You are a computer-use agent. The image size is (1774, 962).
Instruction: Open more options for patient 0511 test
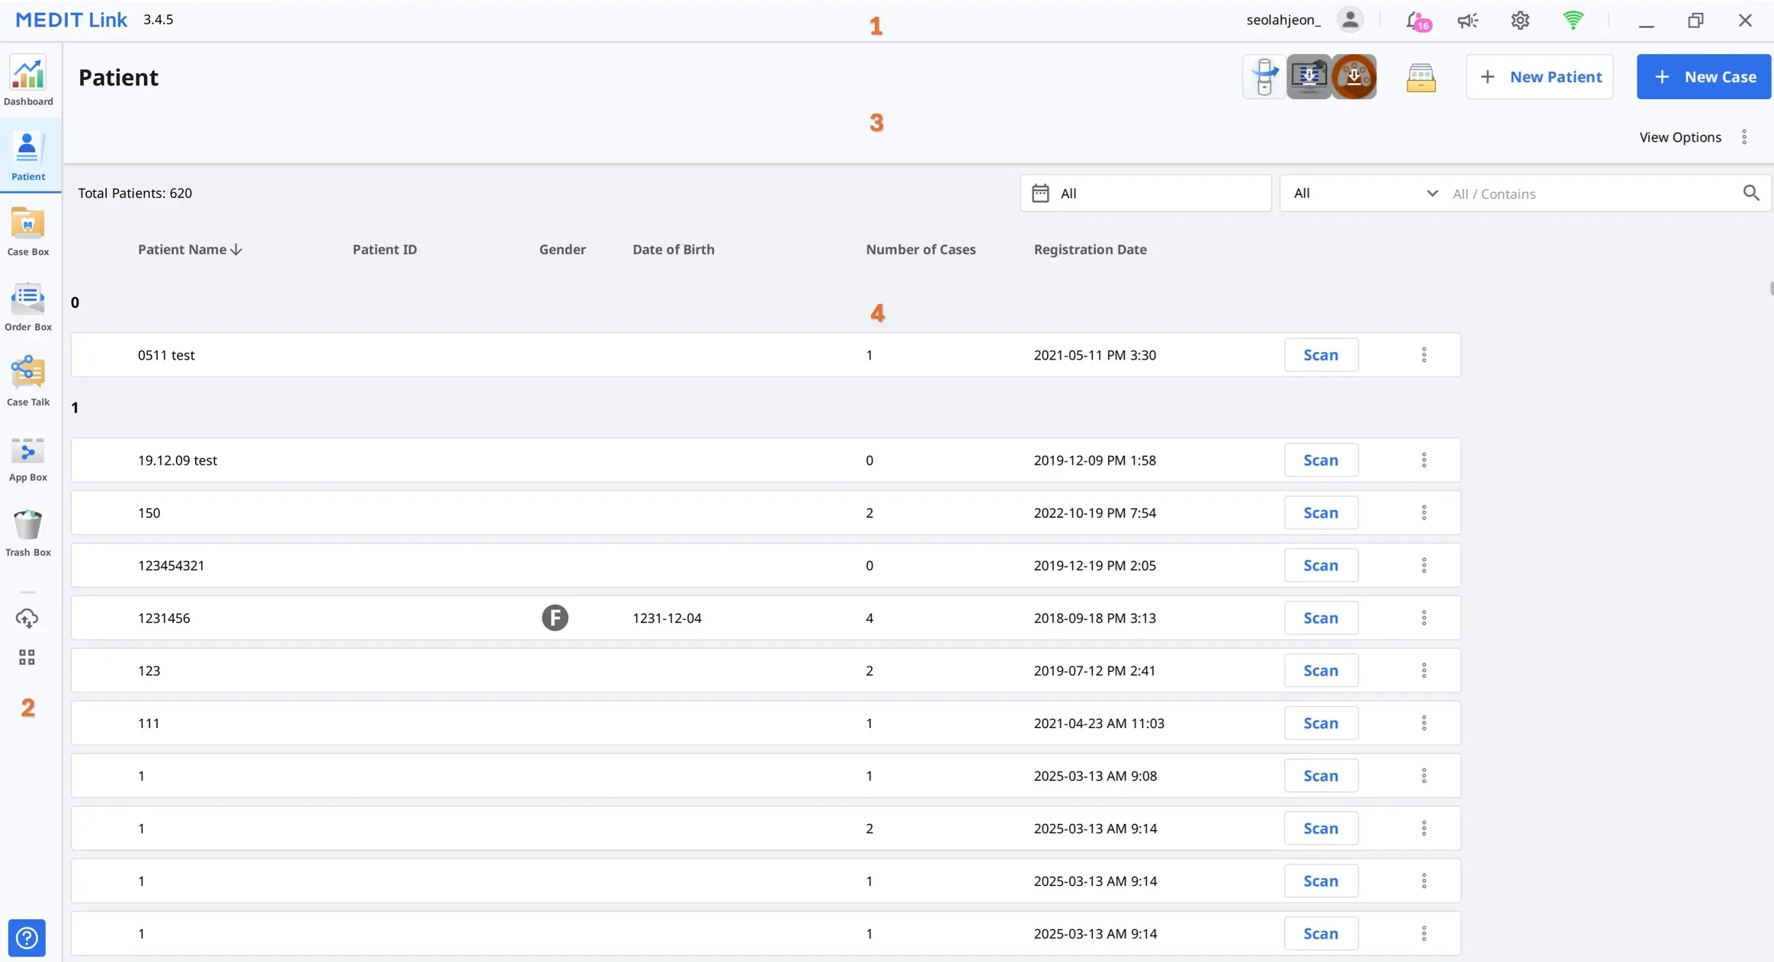coord(1423,354)
